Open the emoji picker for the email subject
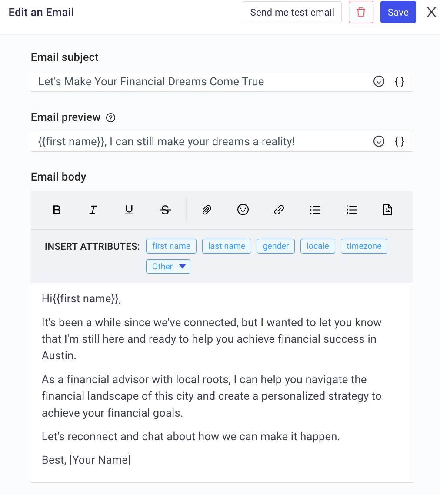This screenshot has width=440, height=495. coord(379,81)
